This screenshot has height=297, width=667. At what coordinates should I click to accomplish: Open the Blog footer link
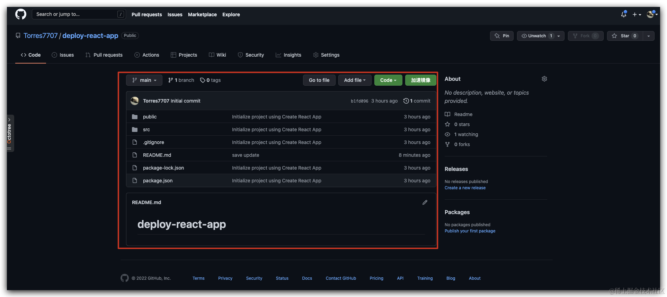click(451, 278)
